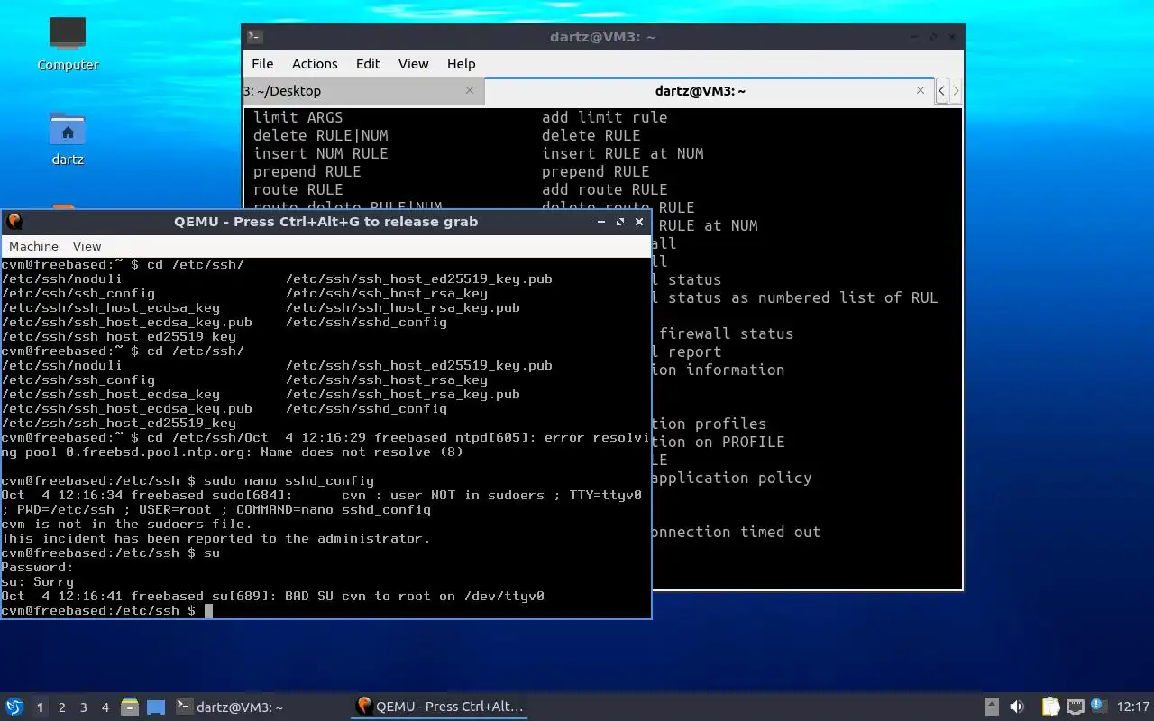
Task: Close the QEMU window
Action: click(x=639, y=222)
